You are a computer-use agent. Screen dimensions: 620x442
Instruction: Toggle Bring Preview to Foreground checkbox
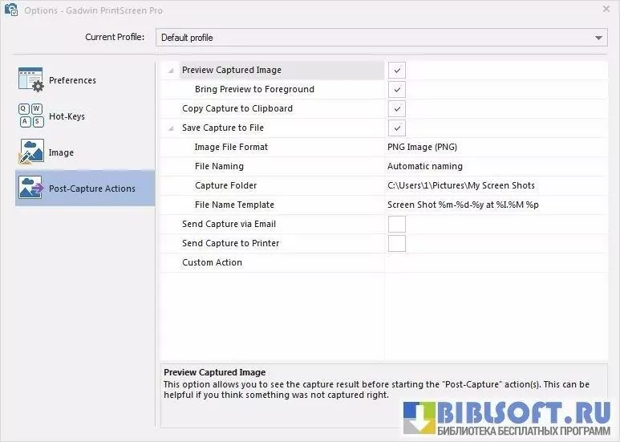coord(396,90)
